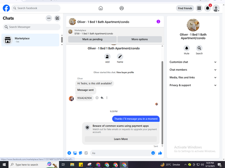
Task: Click More options button
Action: pyautogui.click(x=139, y=39)
